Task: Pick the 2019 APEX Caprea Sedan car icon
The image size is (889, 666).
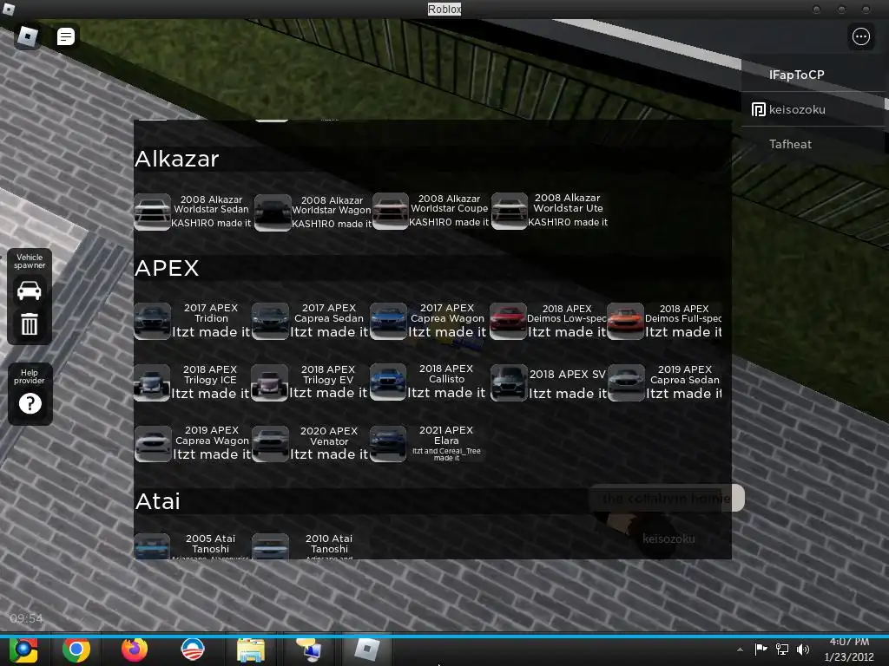Action: point(626,382)
